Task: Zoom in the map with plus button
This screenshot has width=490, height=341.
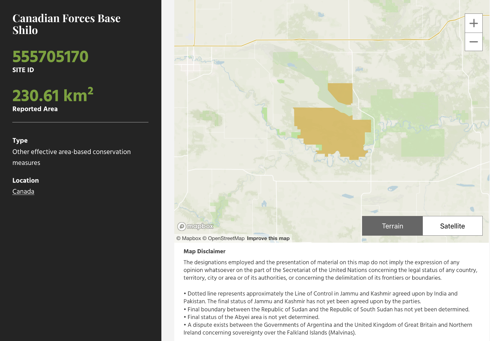Action: (x=474, y=23)
